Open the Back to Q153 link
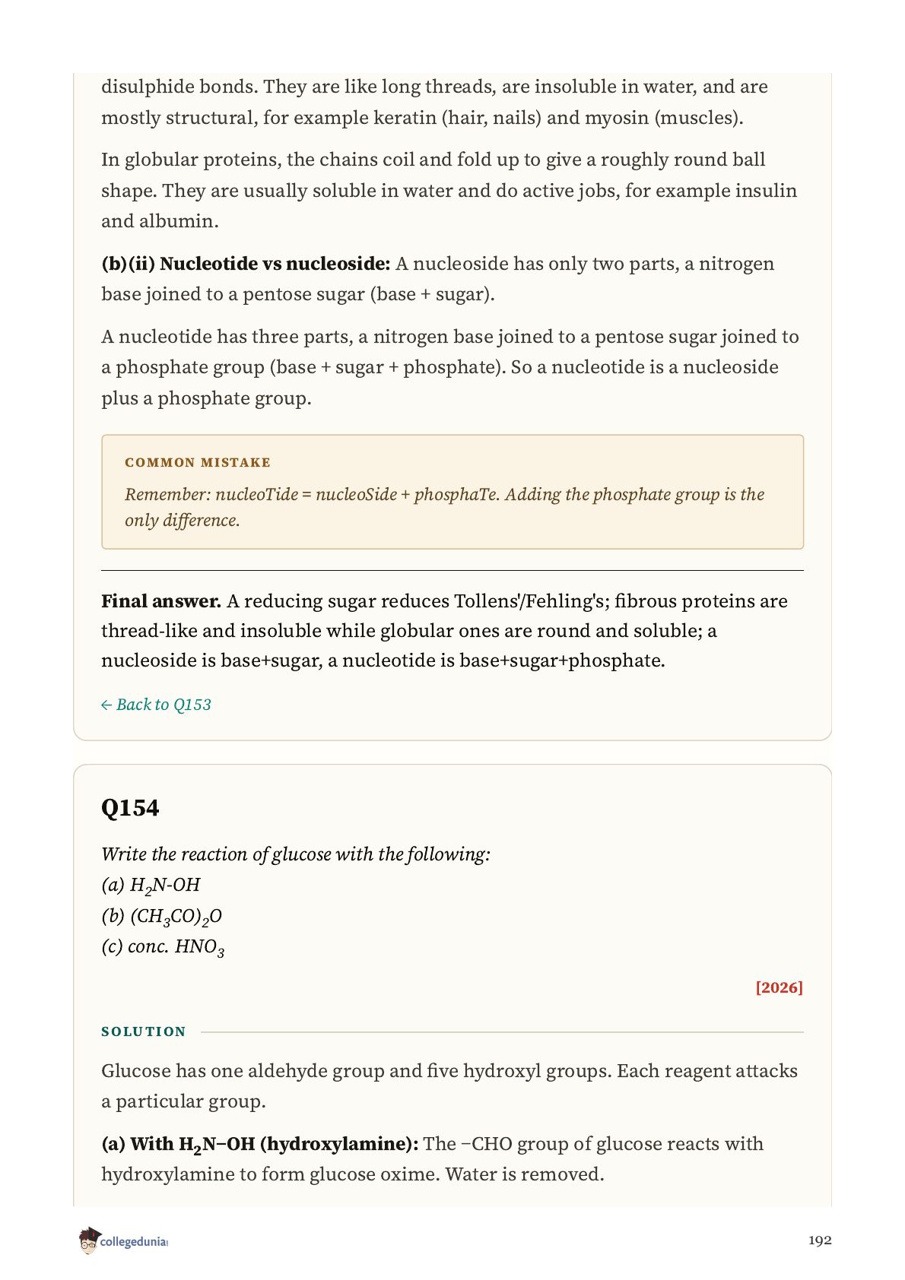The height and width of the screenshot is (1280, 905). pyautogui.click(x=156, y=705)
